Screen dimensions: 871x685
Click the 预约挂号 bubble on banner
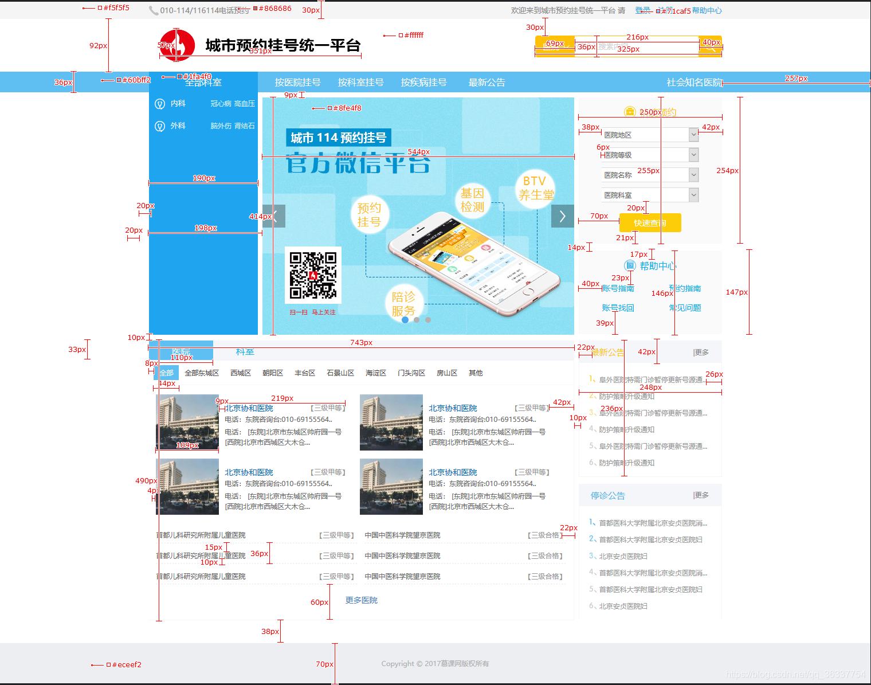pyautogui.click(x=370, y=215)
